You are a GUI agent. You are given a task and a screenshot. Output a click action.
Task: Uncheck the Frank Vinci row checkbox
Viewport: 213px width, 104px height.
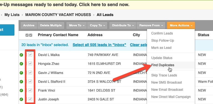click(30, 90)
